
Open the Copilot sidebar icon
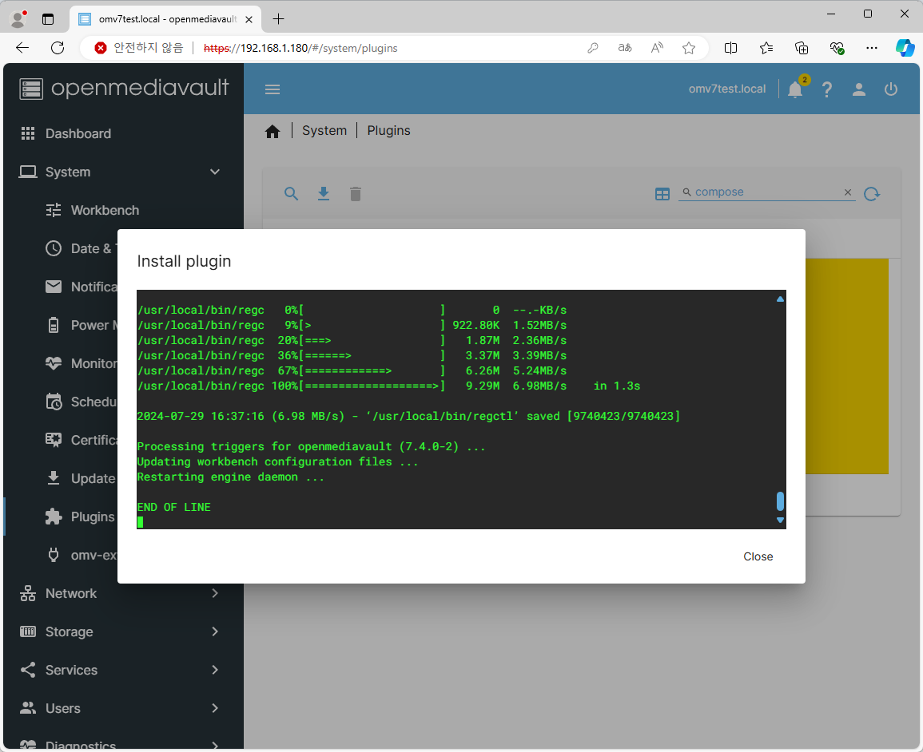click(905, 48)
